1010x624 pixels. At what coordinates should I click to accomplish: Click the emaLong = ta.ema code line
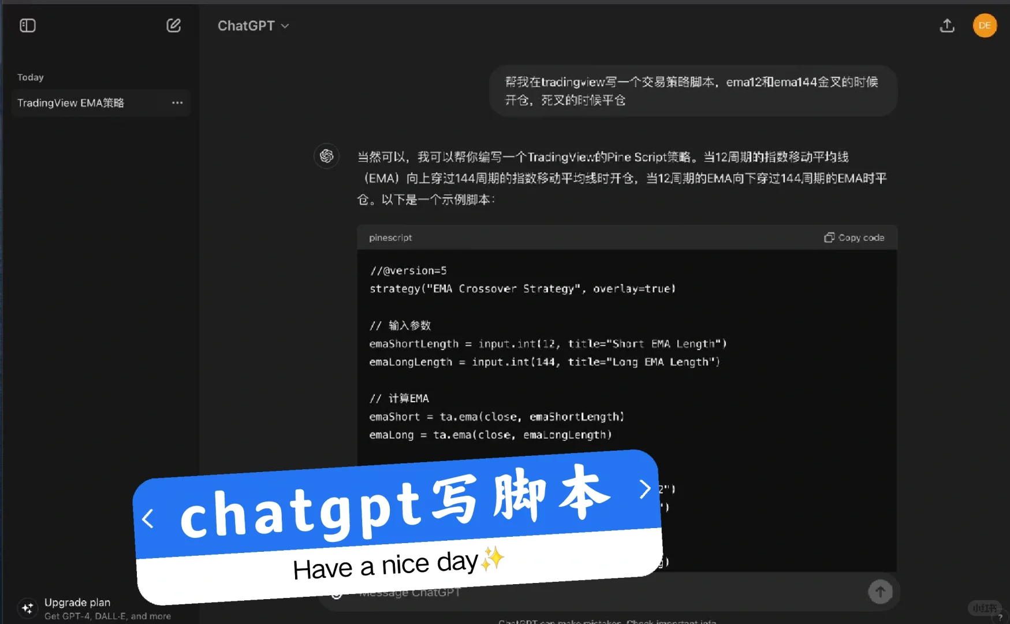coord(490,434)
